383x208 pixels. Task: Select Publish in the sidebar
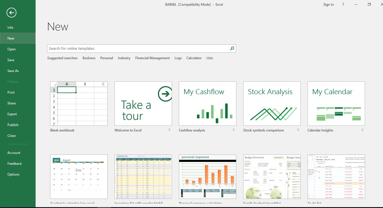pyautogui.click(x=18, y=125)
